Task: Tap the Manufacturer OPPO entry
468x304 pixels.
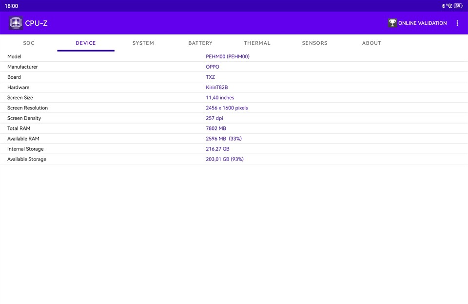Action: [213, 67]
